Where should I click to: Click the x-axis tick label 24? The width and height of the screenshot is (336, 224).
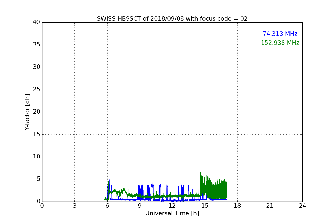[302, 206]
